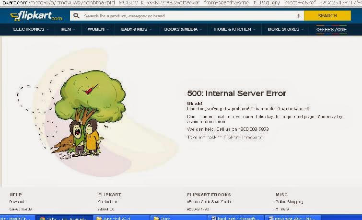
Task: Click the yellow SEARCH button
Action: click(x=327, y=16)
